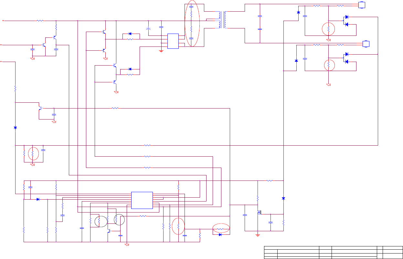The image size is (403, 259).
Task: Select the resistor next to the top input terminal
Action: click(x=40, y=21)
